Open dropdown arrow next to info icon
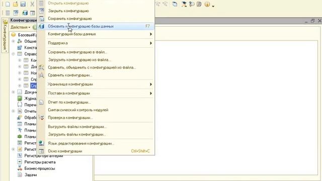 [213, 6]
